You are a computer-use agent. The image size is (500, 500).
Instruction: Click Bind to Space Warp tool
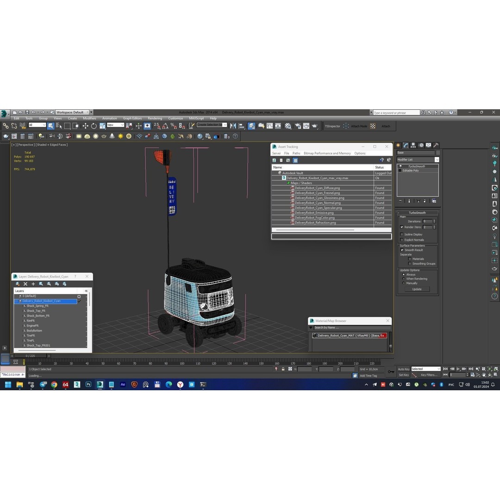pos(22,126)
